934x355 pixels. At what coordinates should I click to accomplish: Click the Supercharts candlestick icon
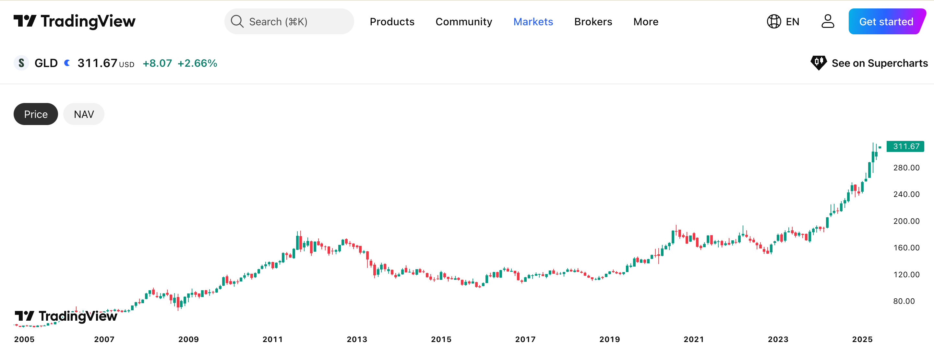pyautogui.click(x=818, y=63)
